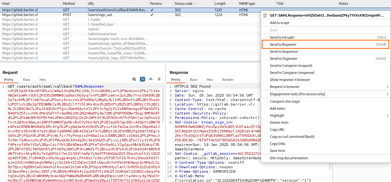Select Send to Sequencer
This screenshot has height=182, width=391.
325,51
